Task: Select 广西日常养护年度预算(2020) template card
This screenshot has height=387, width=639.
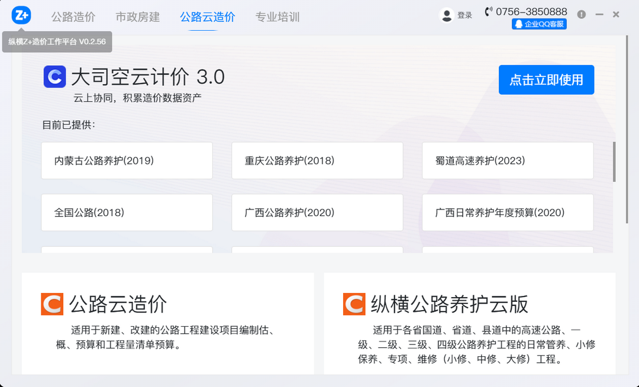Action: click(x=508, y=212)
